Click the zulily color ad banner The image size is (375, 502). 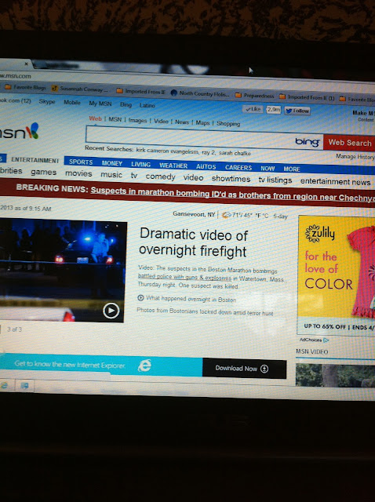pyautogui.click(x=337, y=275)
